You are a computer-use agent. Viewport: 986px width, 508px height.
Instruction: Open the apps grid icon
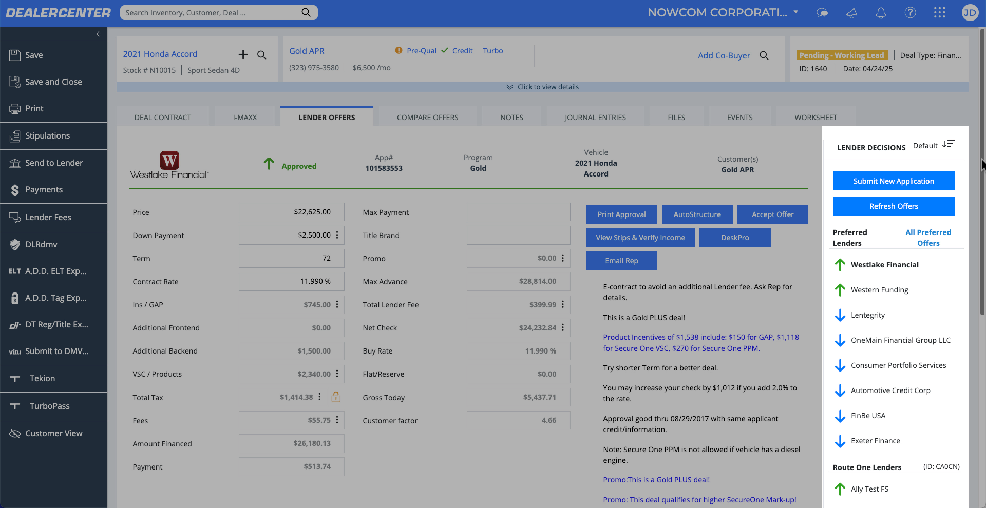point(939,12)
